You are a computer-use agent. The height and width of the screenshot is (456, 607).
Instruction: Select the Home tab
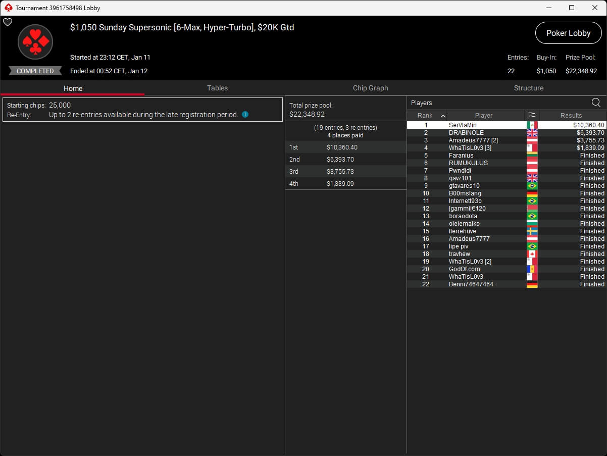pyautogui.click(x=73, y=88)
